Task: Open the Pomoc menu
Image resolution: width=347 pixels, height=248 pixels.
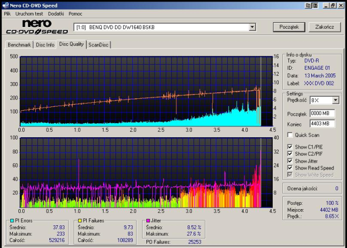Action: [75, 14]
